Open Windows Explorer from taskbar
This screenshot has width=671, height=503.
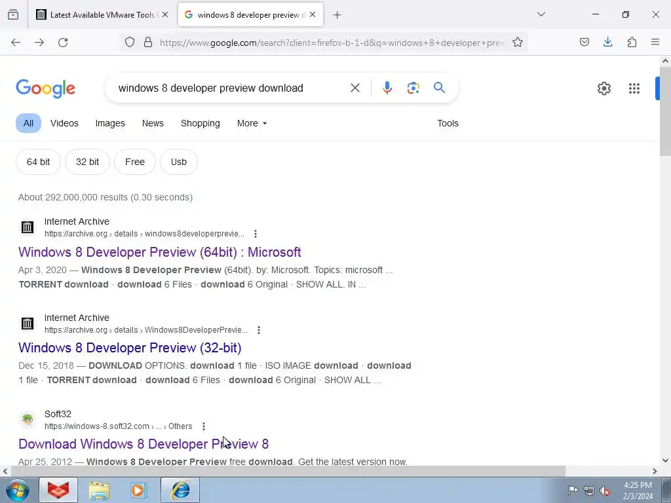[x=99, y=491]
